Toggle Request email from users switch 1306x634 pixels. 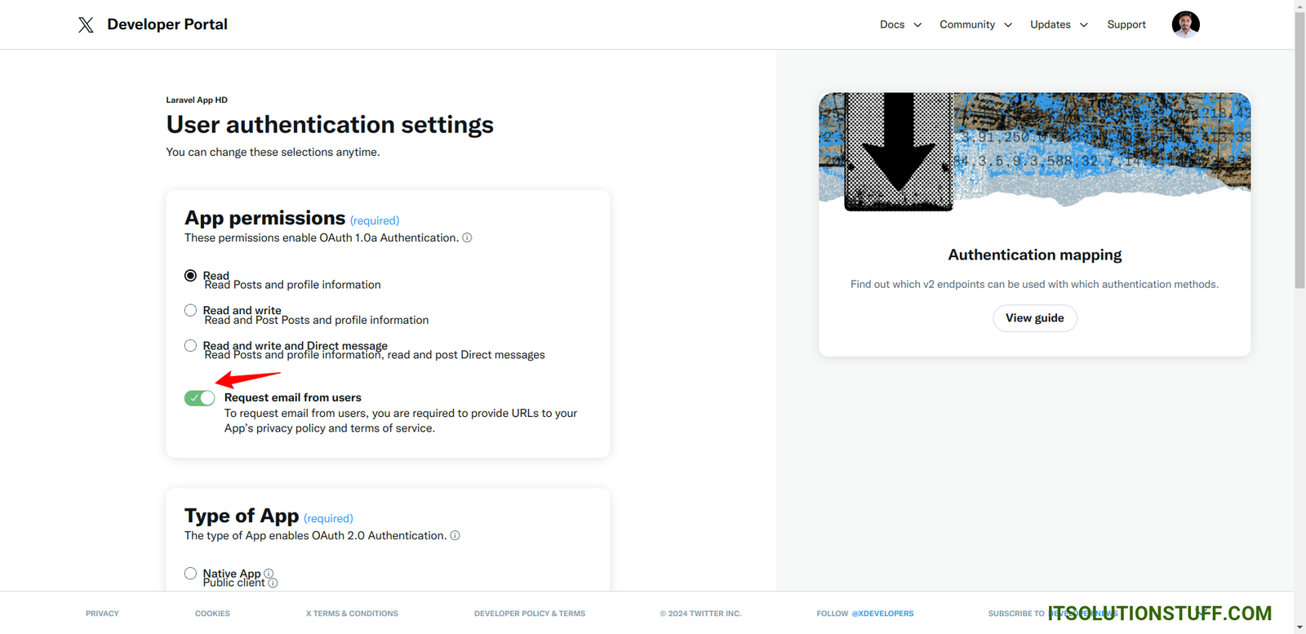click(199, 398)
